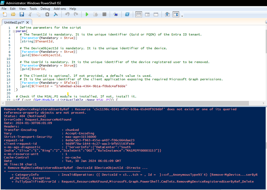Click the editor horizontal scrollbar thumb
Screen dimensions: 267x190
click(x=127, y=103)
